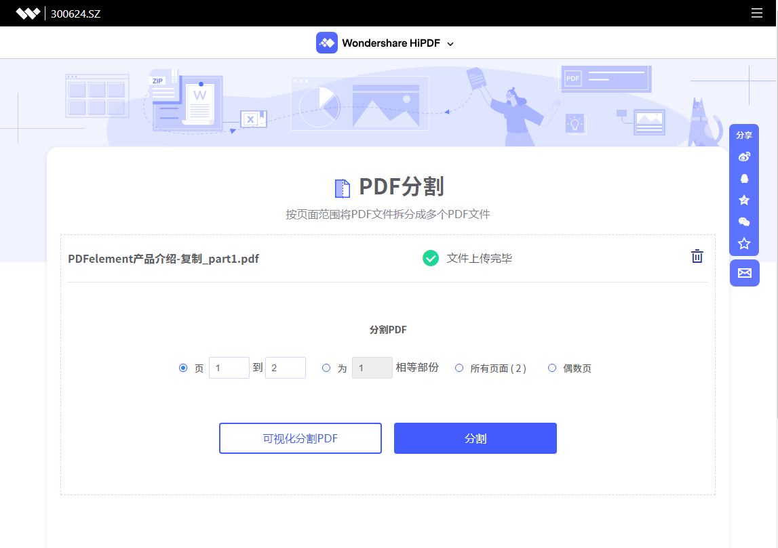
Task: Share via the QQ penguin icon
Action: point(744,179)
